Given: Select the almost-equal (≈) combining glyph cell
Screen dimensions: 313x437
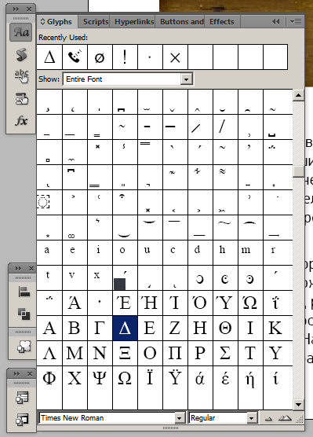Looking at the screenshot, I should tap(226, 178).
